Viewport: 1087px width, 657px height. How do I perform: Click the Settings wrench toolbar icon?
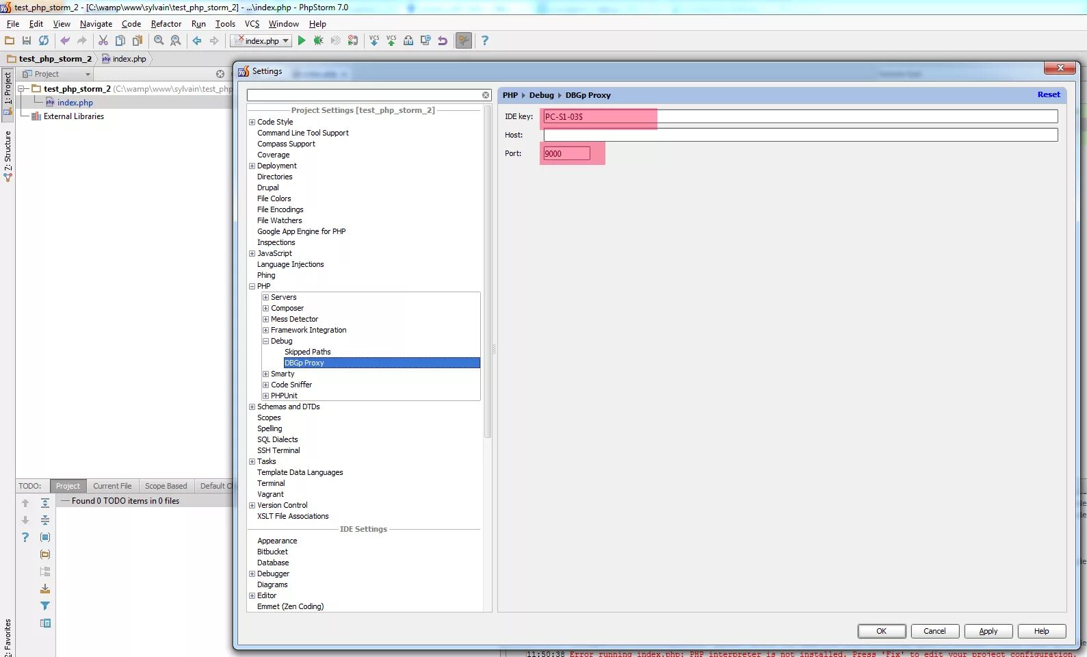tap(464, 41)
